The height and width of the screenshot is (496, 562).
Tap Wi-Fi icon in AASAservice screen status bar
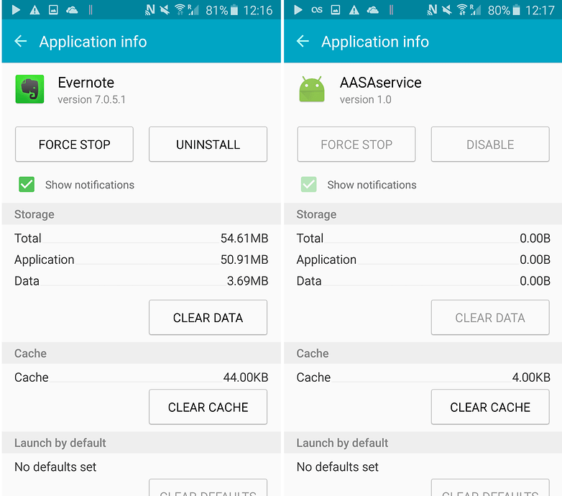pyautogui.click(x=462, y=10)
